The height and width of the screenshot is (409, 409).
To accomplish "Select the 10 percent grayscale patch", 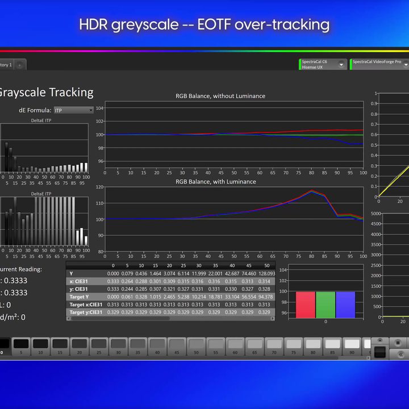I will 41,346.
